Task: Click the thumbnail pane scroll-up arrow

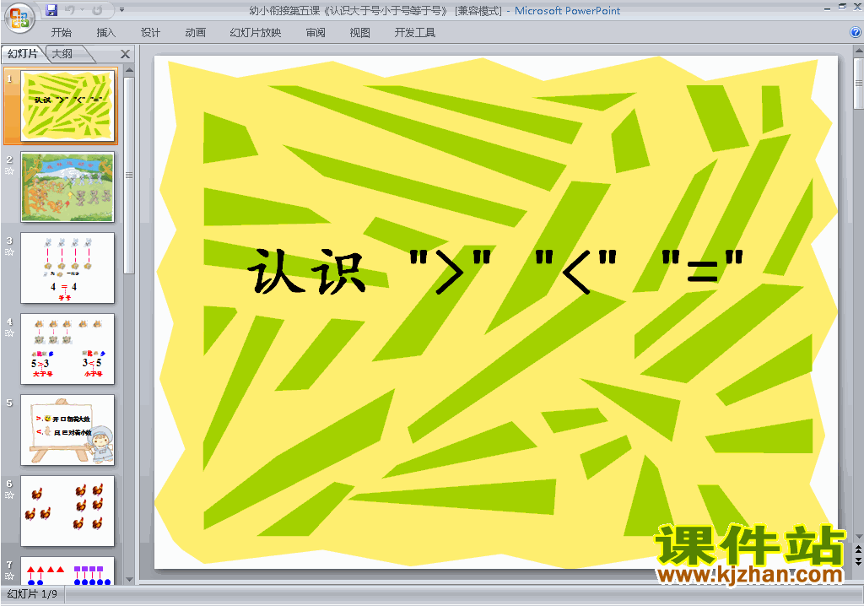Action: [x=129, y=70]
